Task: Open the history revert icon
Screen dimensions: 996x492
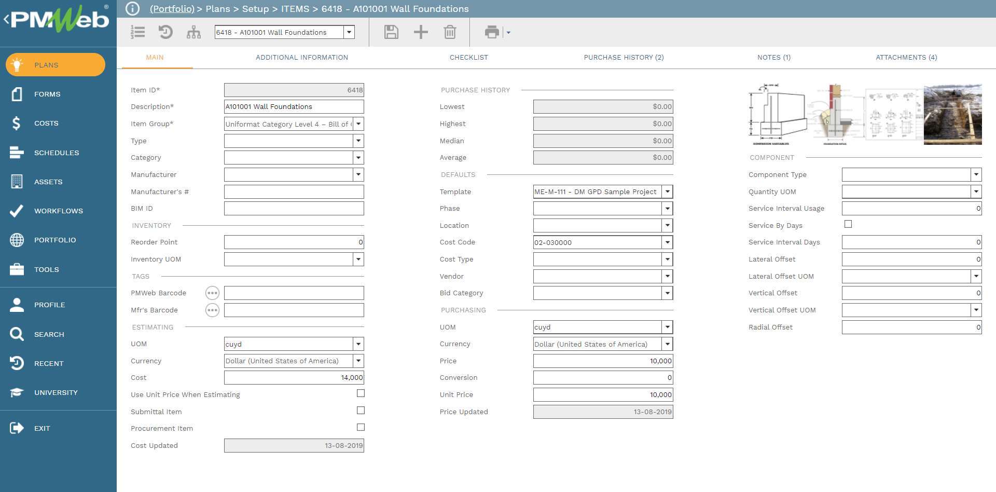Action: point(165,32)
